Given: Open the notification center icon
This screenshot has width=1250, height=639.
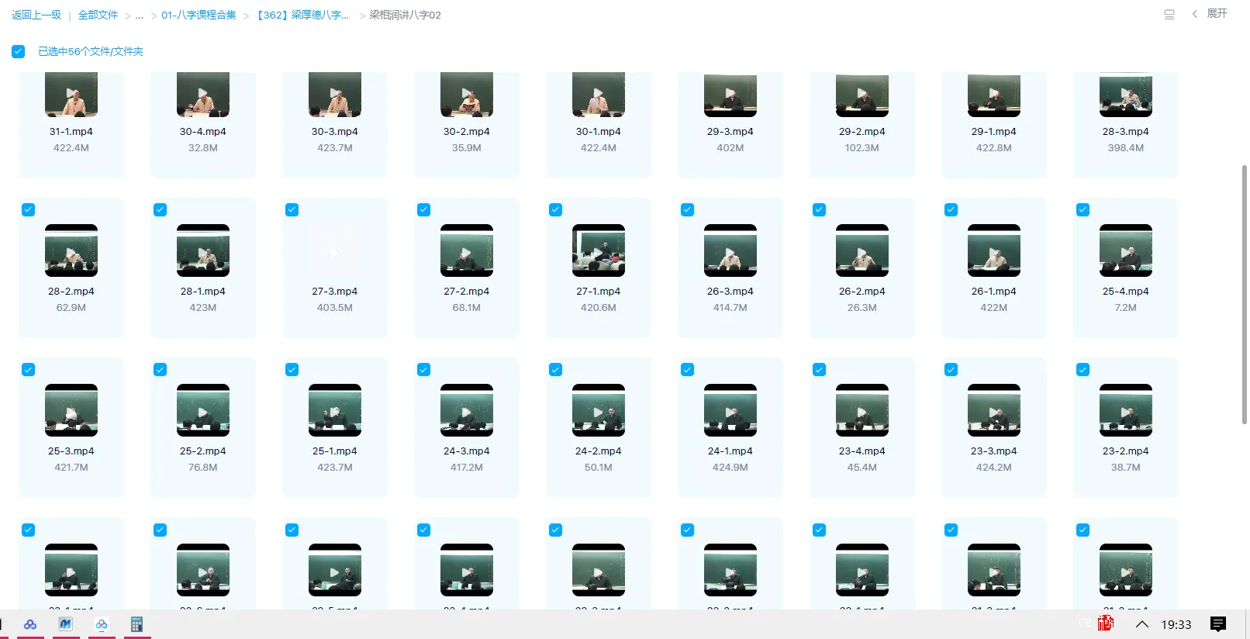Looking at the screenshot, I should coord(1218,624).
